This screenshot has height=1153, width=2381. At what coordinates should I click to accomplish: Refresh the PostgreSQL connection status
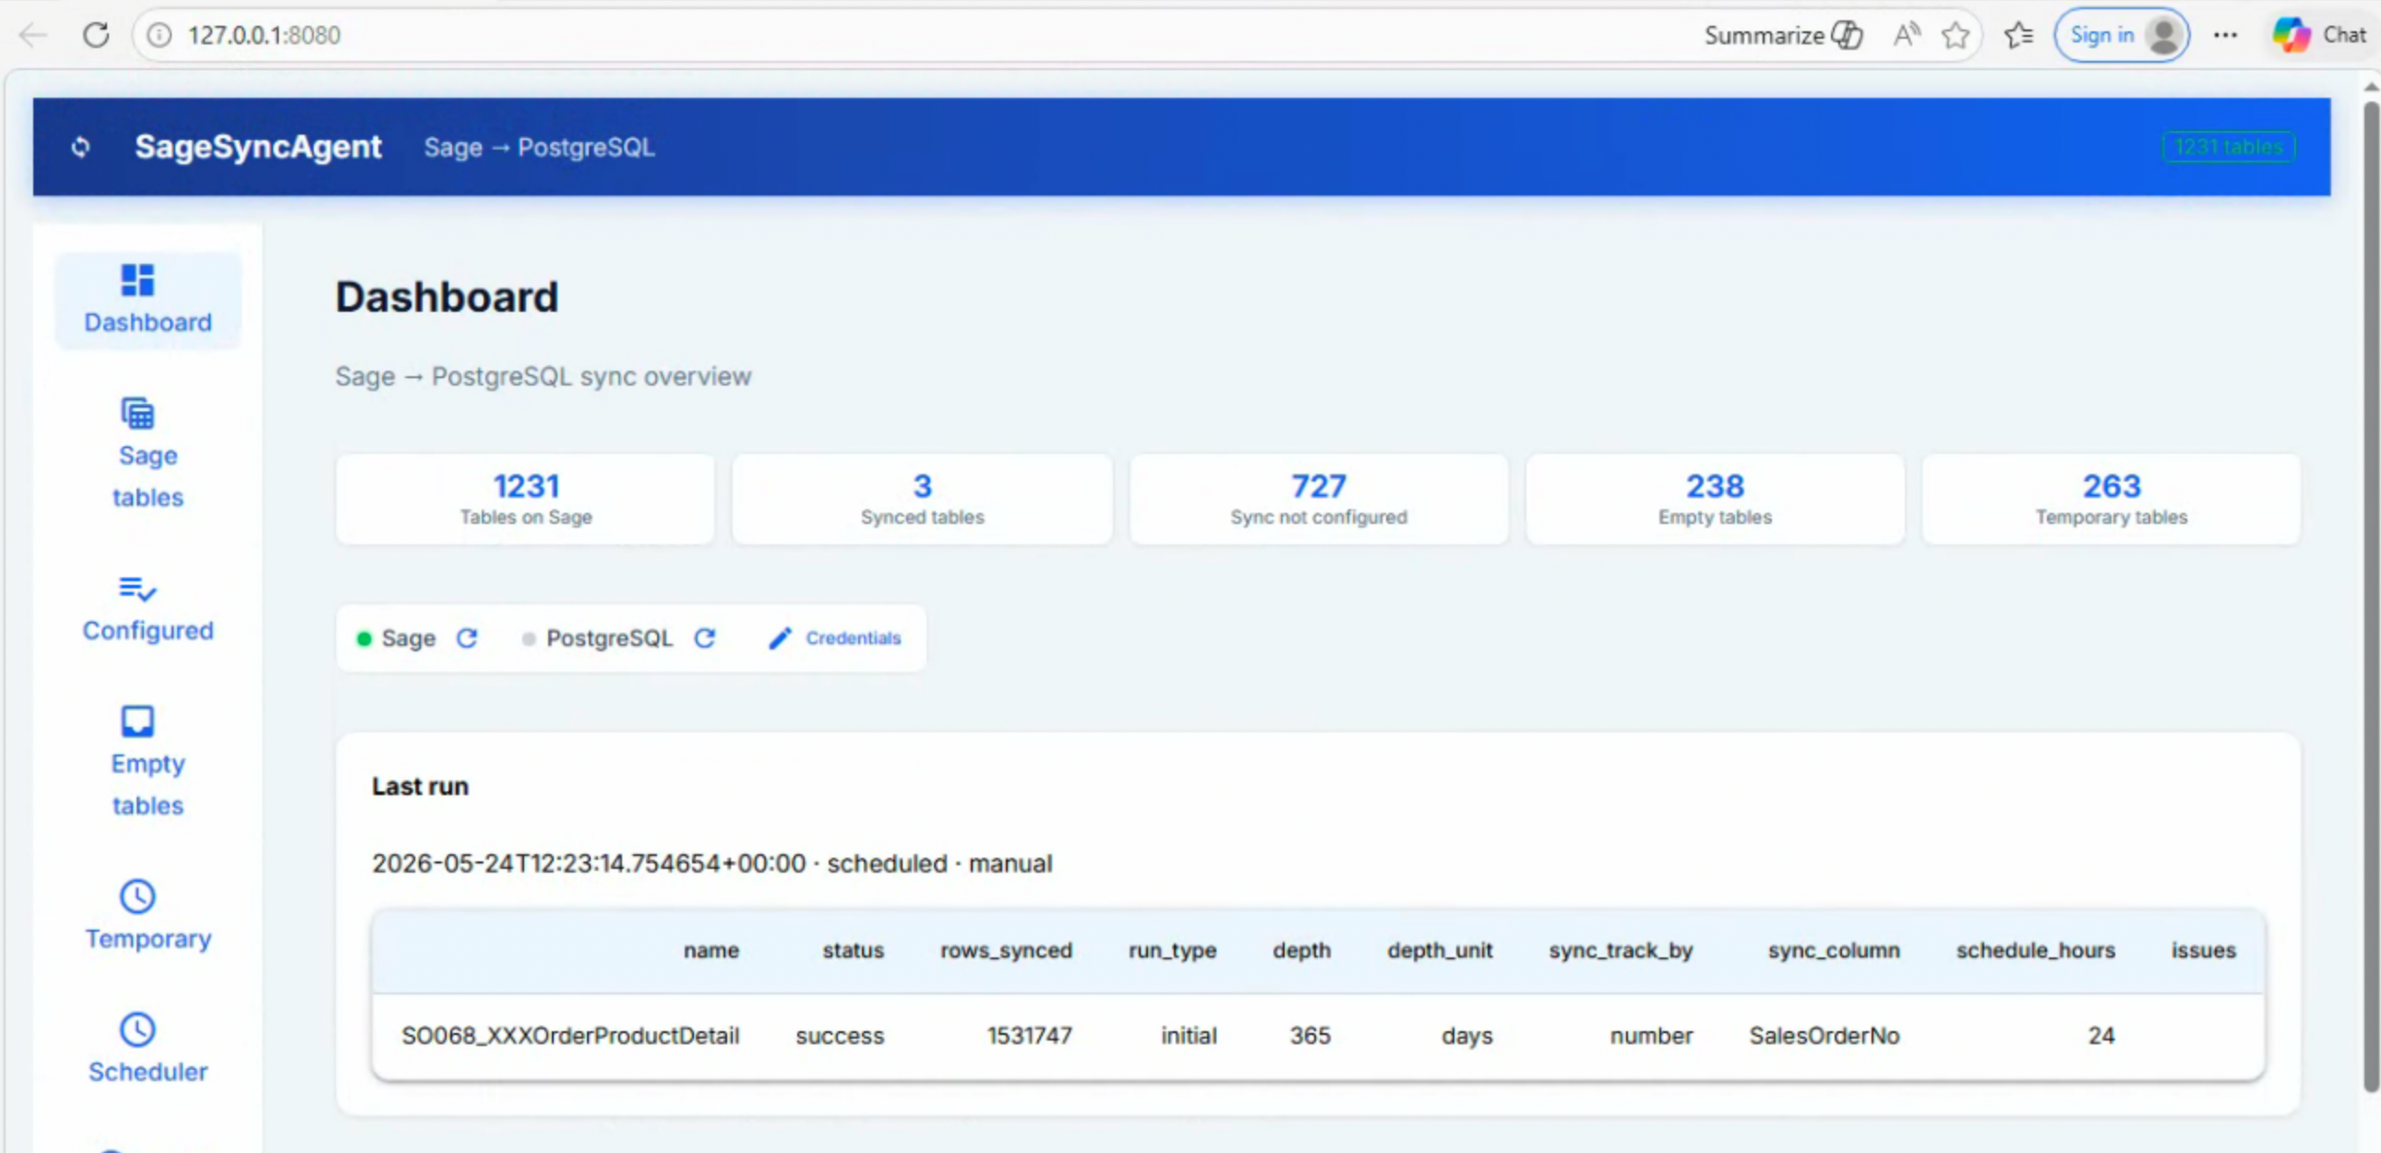click(704, 637)
